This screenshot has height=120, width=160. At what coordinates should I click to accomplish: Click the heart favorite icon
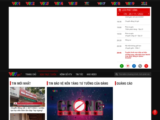pos(128,66)
